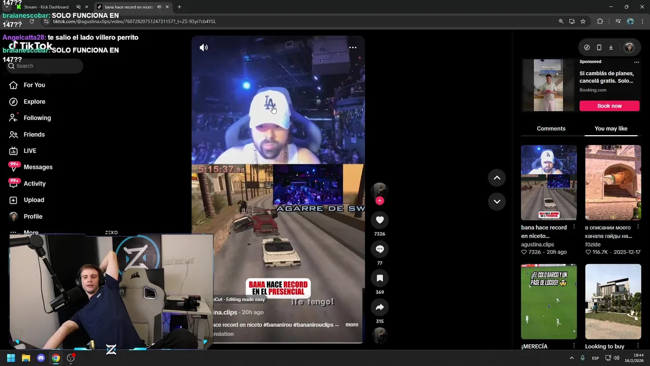Open 'bana hace record en niceto' recommended thumbnail

pos(549,182)
